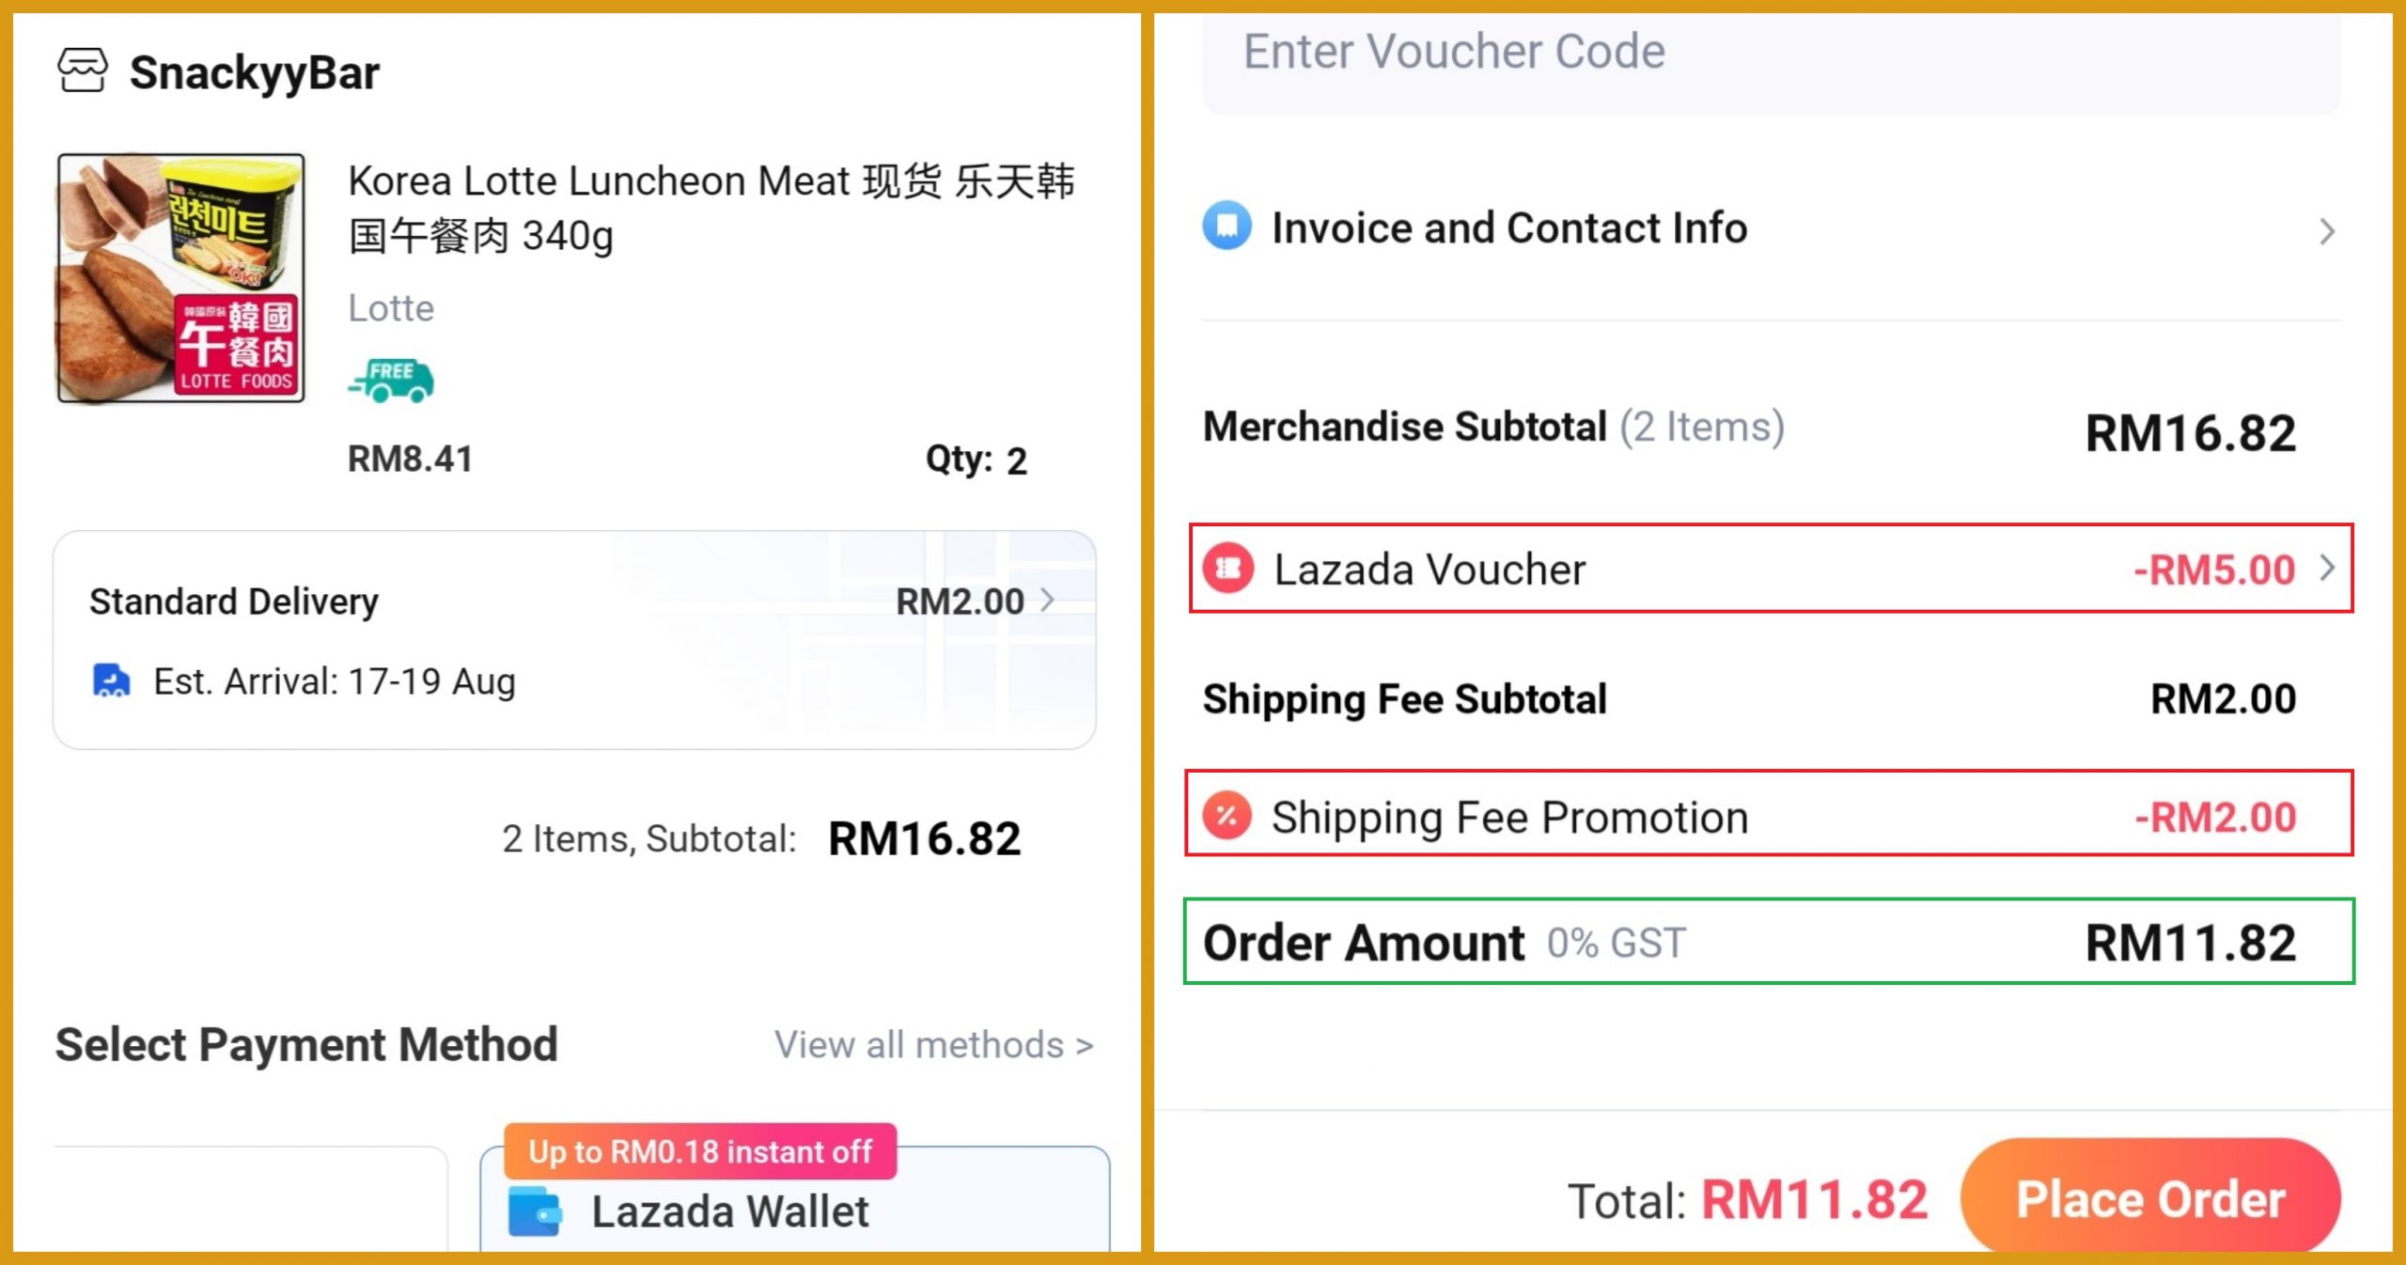Click the Place Order button
The width and height of the screenshot is (2406, 1265).
[2150, 1198]
